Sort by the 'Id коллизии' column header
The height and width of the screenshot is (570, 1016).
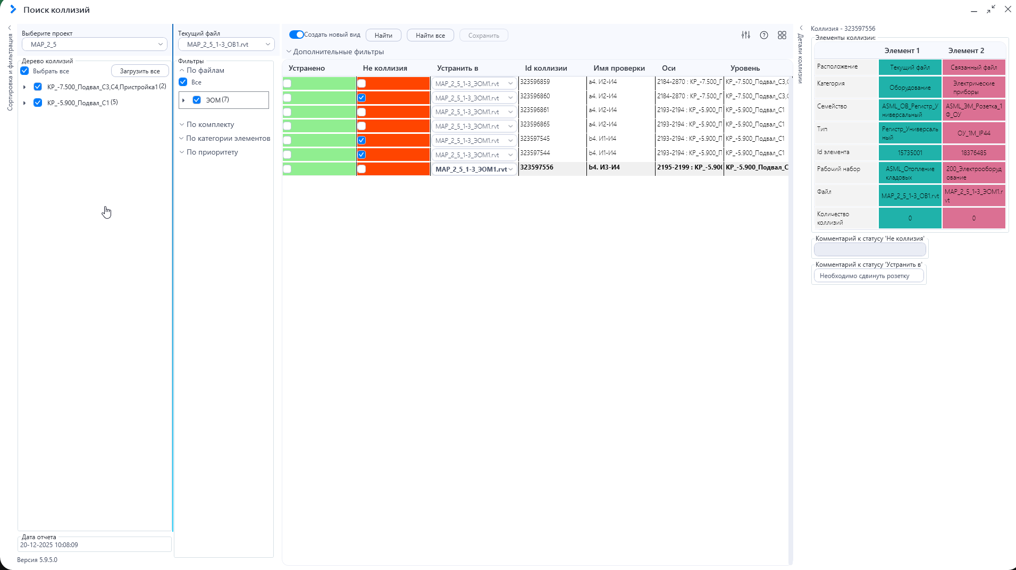click(x=546, y=68)
